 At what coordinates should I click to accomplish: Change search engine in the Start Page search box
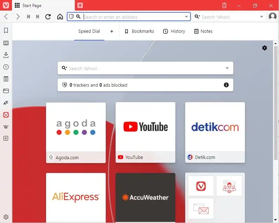pos(64,68)
